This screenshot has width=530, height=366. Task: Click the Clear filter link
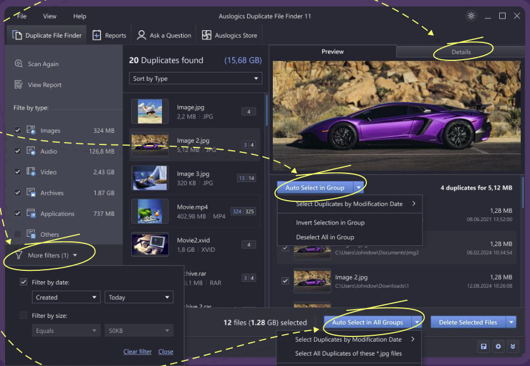(x=138, y=351)
